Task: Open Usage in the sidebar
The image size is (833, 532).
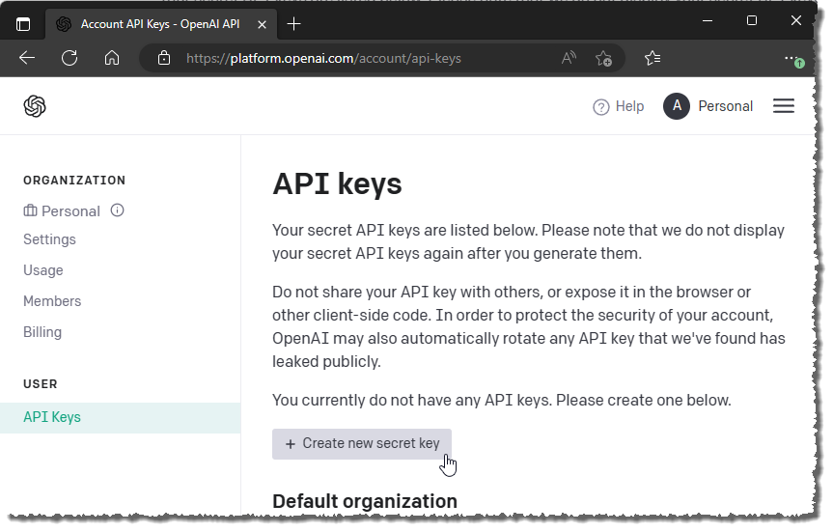Action: point(43,270)
